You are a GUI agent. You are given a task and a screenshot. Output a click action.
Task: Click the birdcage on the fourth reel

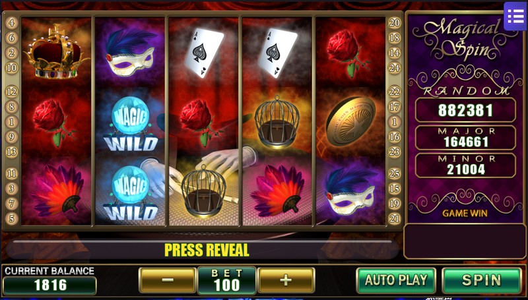277,122
